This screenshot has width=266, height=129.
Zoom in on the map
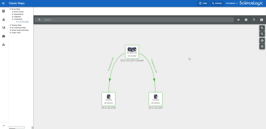click(262, 28)
